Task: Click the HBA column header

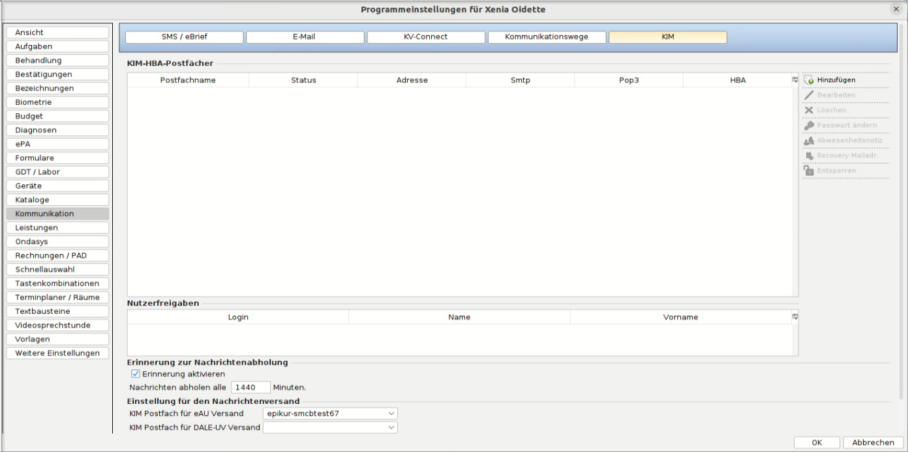Action: pos(738,80)
